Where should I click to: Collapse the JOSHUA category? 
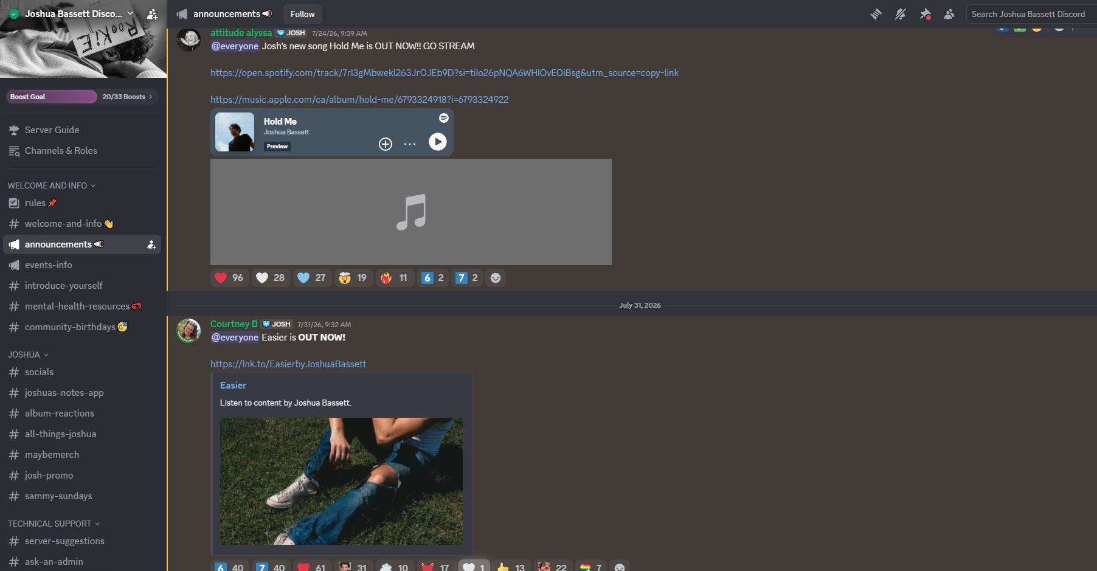pos(28,355)
